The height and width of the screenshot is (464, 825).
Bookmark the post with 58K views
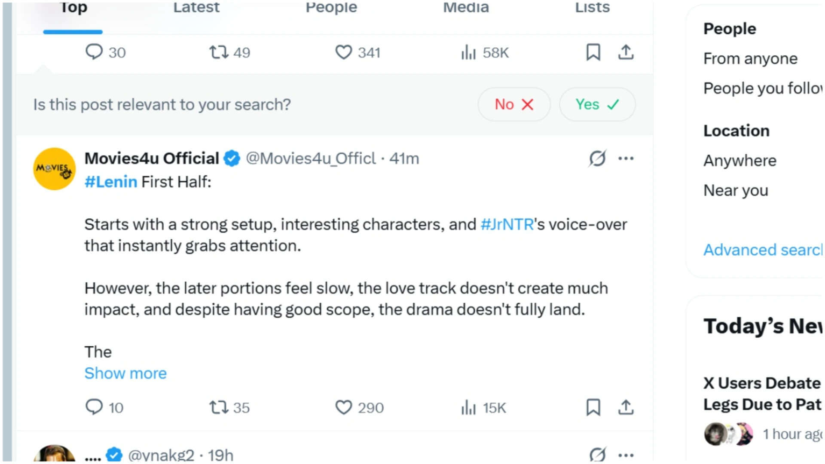pos(593,52)
